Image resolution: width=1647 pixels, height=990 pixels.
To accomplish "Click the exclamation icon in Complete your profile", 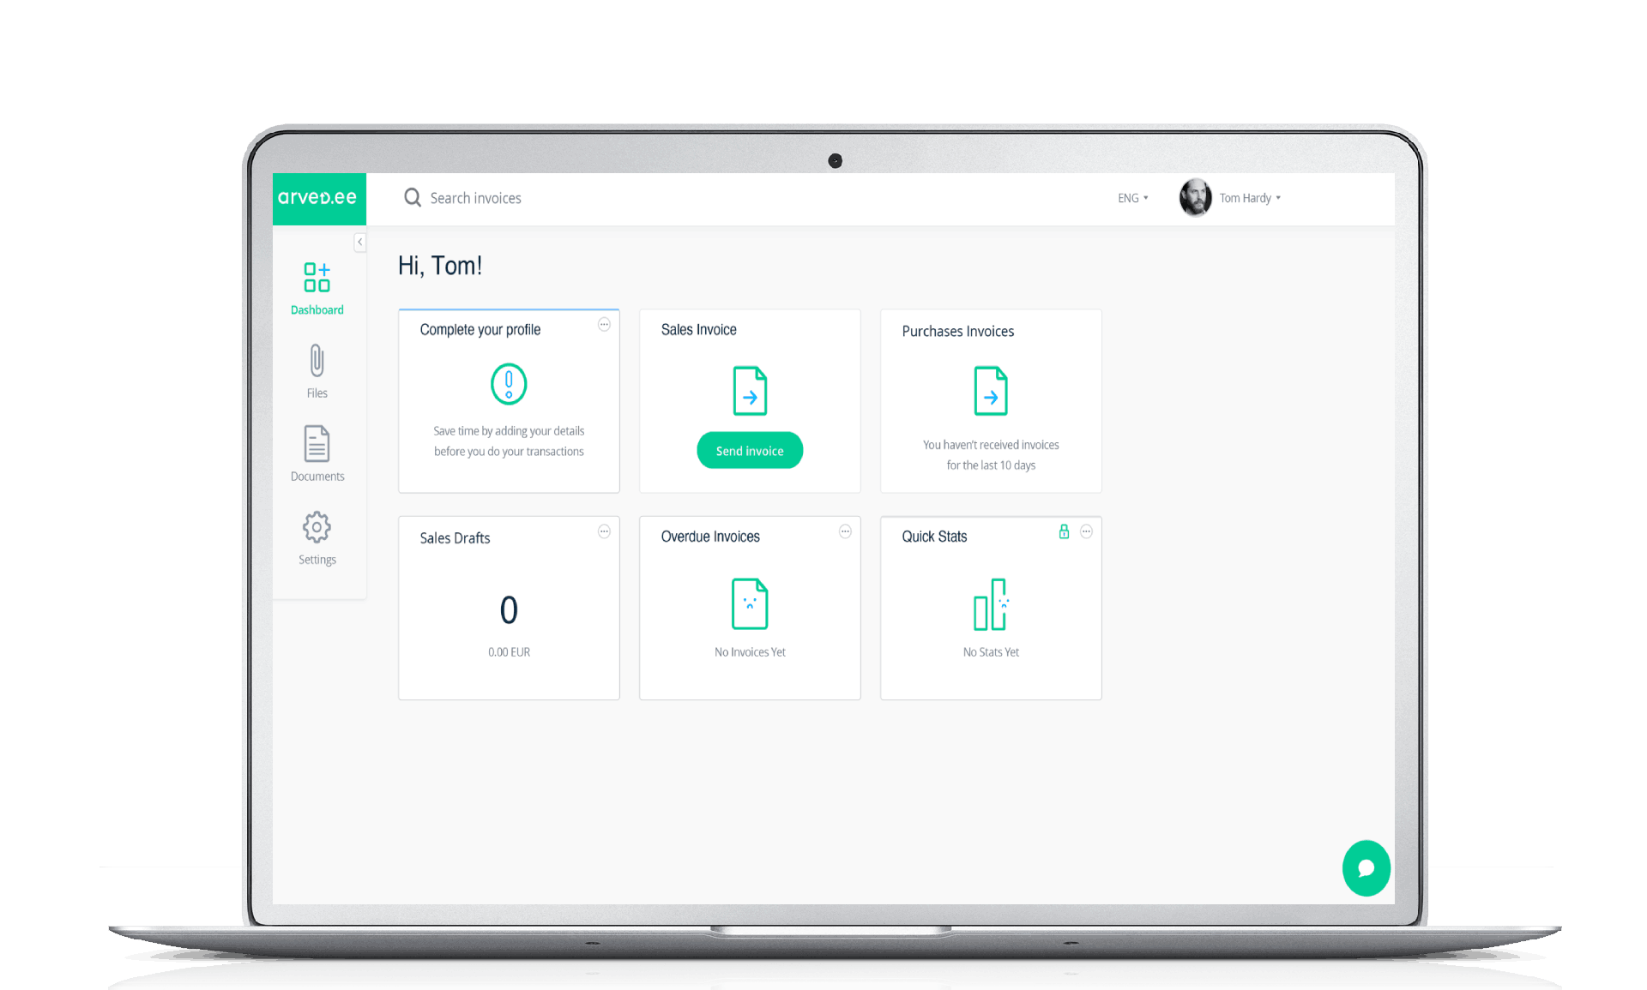I will coord(509,384).
